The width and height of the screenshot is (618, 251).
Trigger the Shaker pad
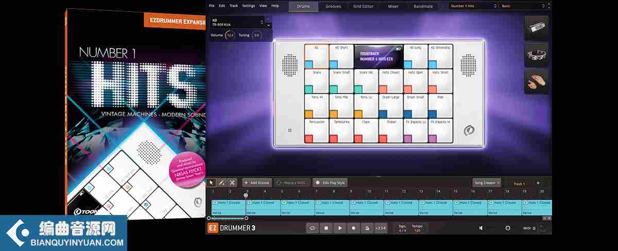391,131
